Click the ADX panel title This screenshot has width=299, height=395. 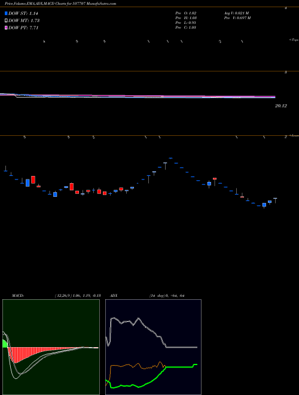pyautogui.click(x=114, y=296)
